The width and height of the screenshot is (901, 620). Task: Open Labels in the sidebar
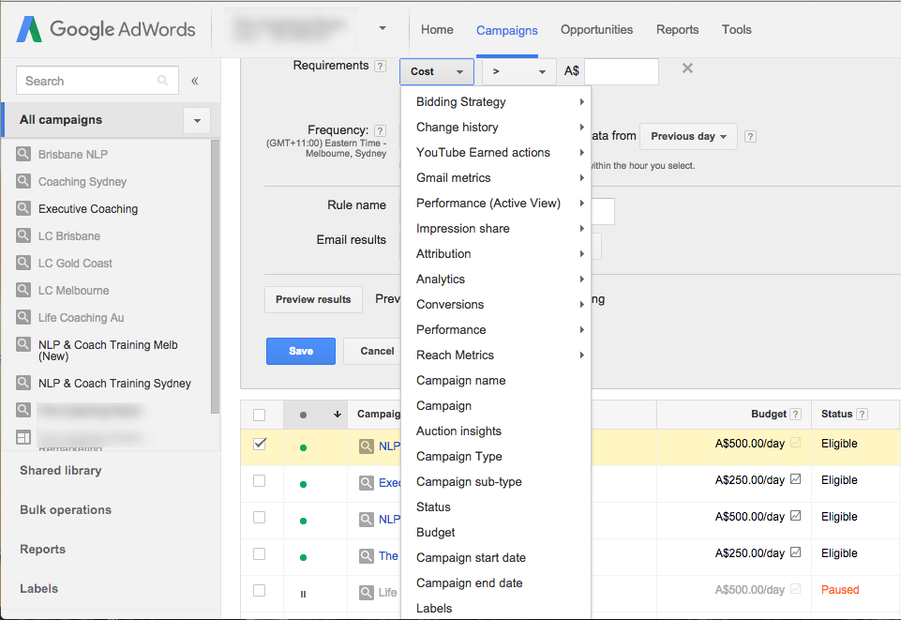click(x=39, y=588)
